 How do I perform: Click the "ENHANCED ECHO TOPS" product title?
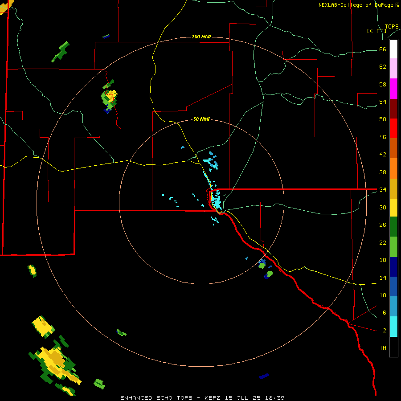tap(156, 398)
